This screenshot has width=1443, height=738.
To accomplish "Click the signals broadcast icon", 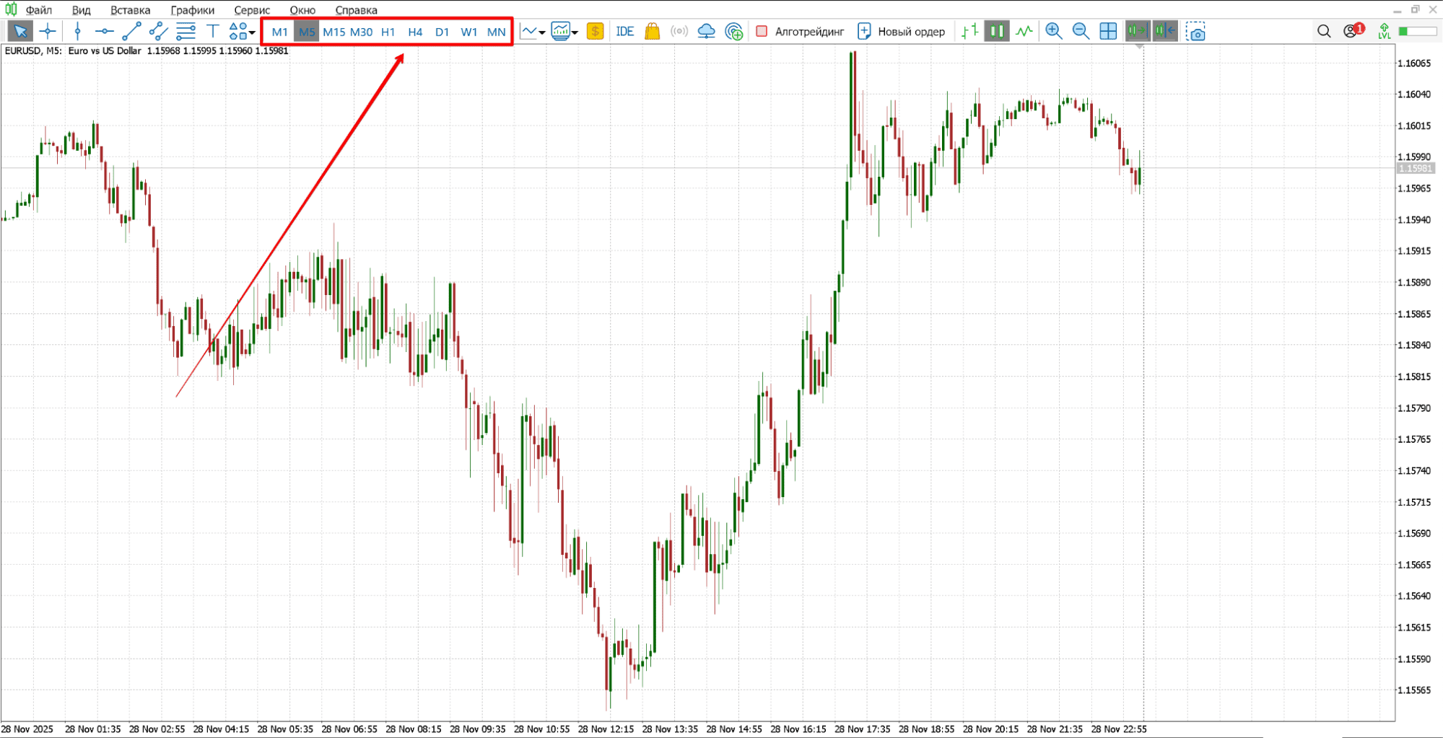I will (679, 31).
